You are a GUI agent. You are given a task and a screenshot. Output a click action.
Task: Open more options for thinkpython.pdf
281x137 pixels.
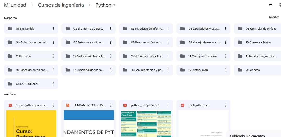[x=226, y=105]
